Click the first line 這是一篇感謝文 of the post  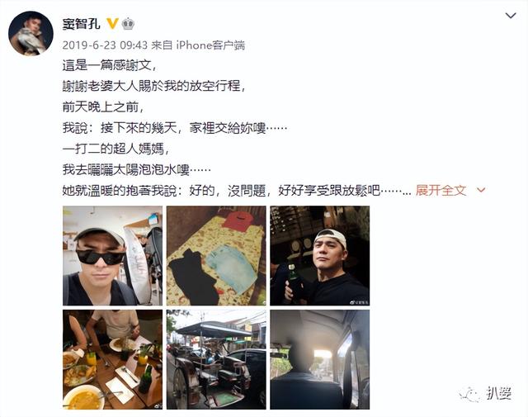pyautogui.click(x=110, y=65)
